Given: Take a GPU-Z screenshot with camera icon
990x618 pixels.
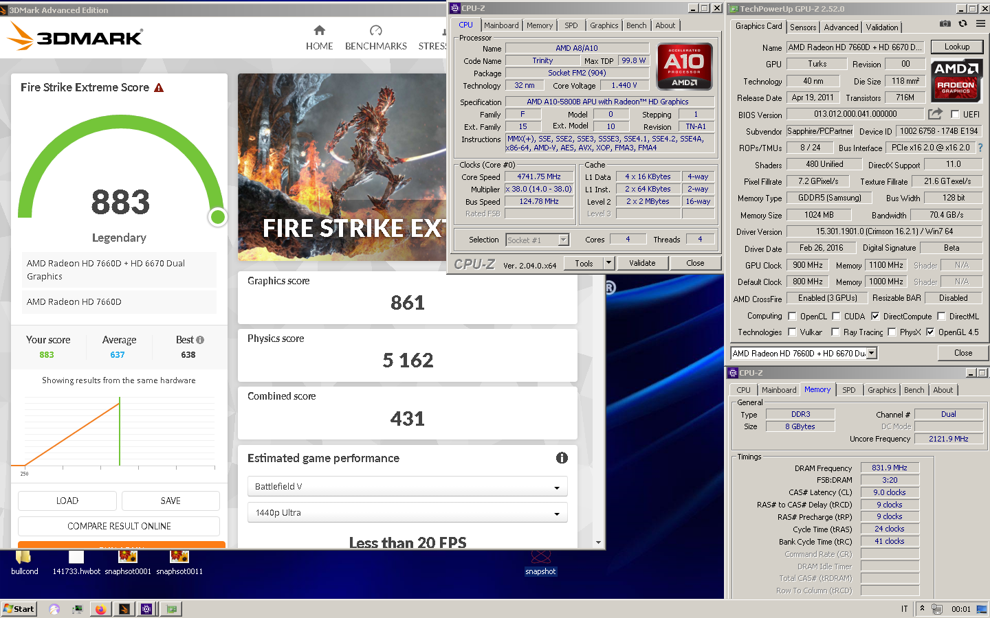Looking at the screenshot, I should point(945,23).
